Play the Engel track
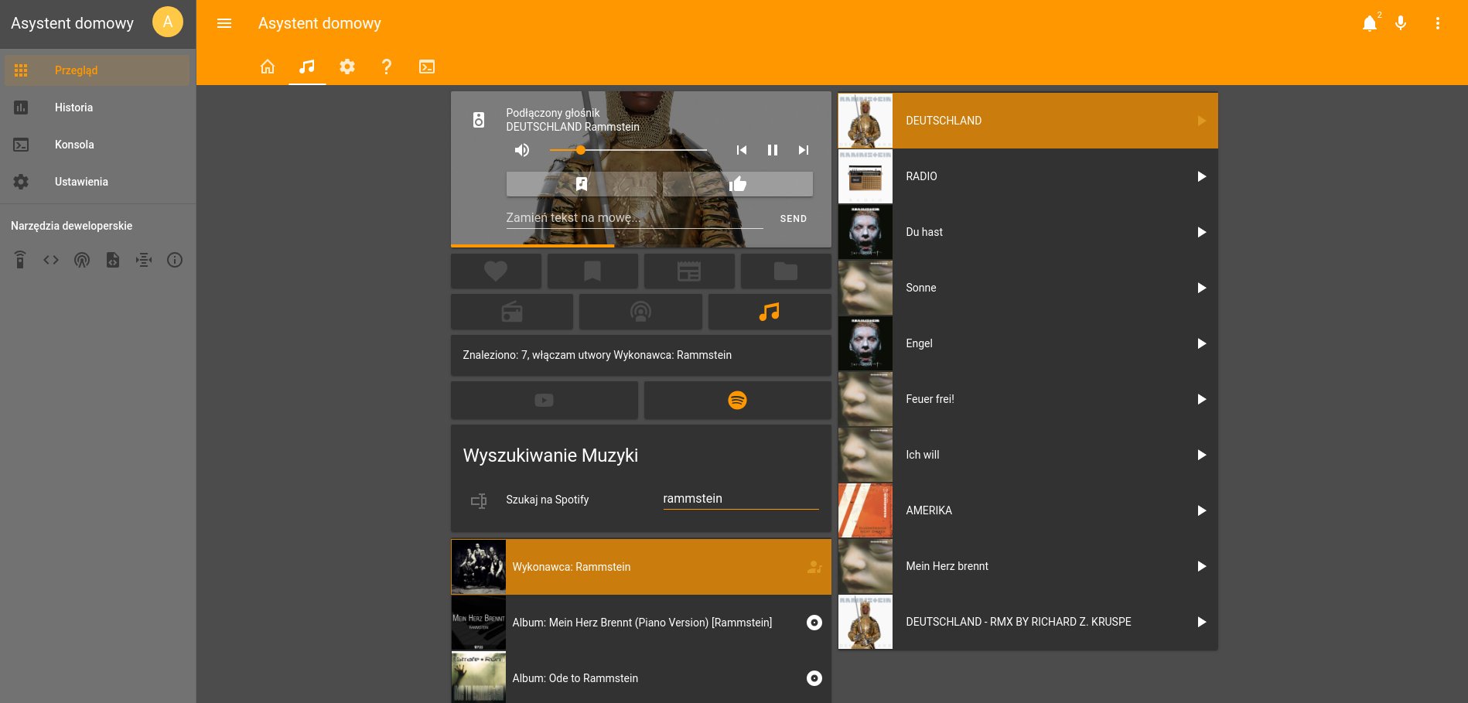 pos(1202,343)
